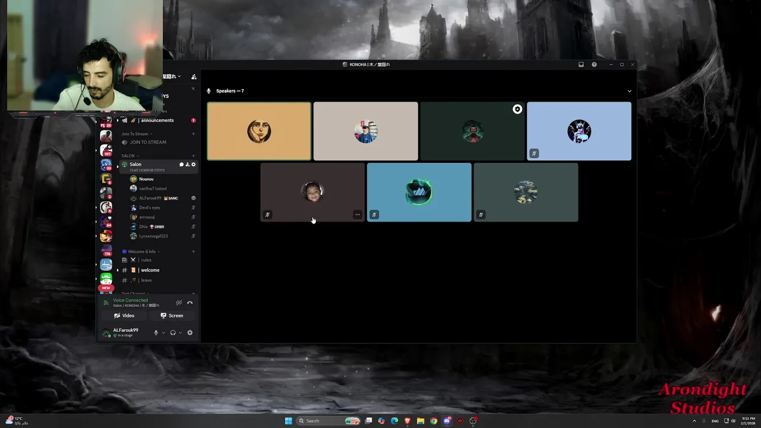Launch Microsoft Edge from taskbar
This screenshot has width=761, height=428.
point(394,421)
